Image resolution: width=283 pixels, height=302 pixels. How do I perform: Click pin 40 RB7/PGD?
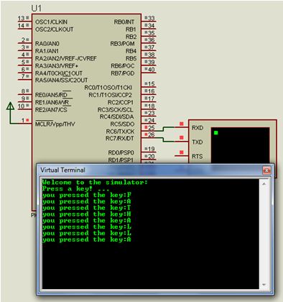point(149,70)
